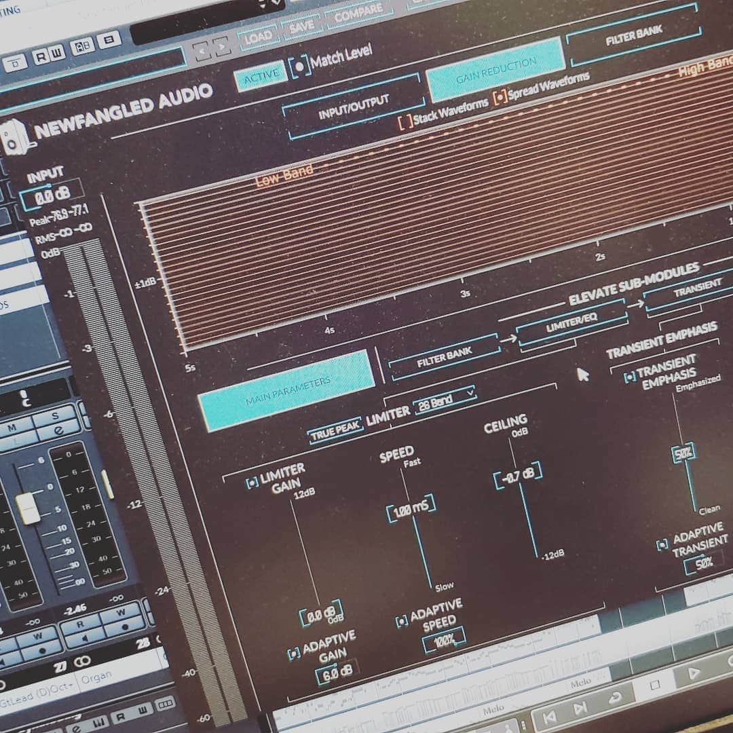
Task: Click the Transient Emphasis slider handle 50%
Action: pos(683,453)
